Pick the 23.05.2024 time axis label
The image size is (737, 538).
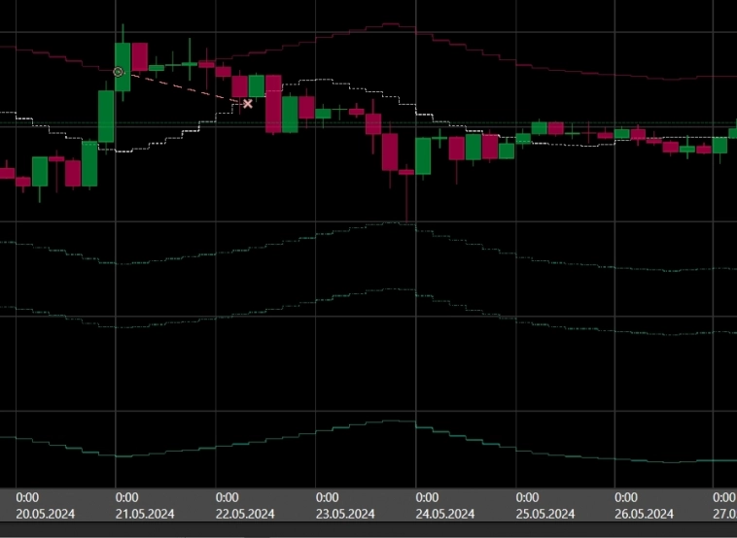point(346,514)
